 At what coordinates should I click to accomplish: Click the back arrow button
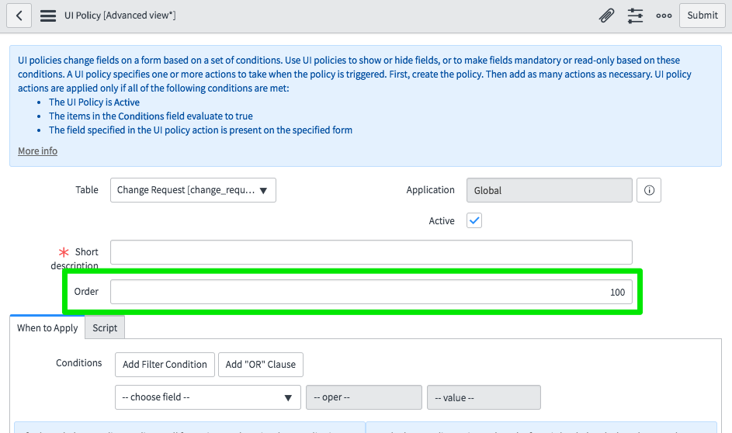(x=19, y=16)
